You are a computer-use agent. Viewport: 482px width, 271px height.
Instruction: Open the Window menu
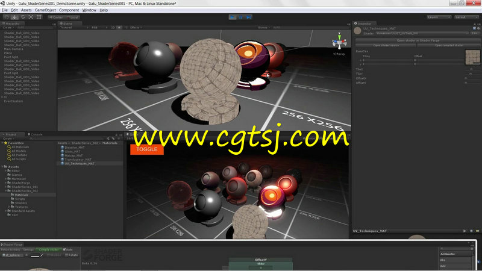tap(89, 10)
